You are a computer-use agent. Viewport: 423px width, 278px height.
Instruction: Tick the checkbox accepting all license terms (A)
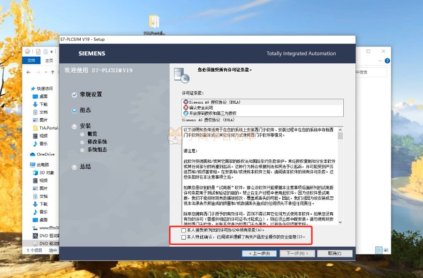pyautogui.click(x=184, y=230)
